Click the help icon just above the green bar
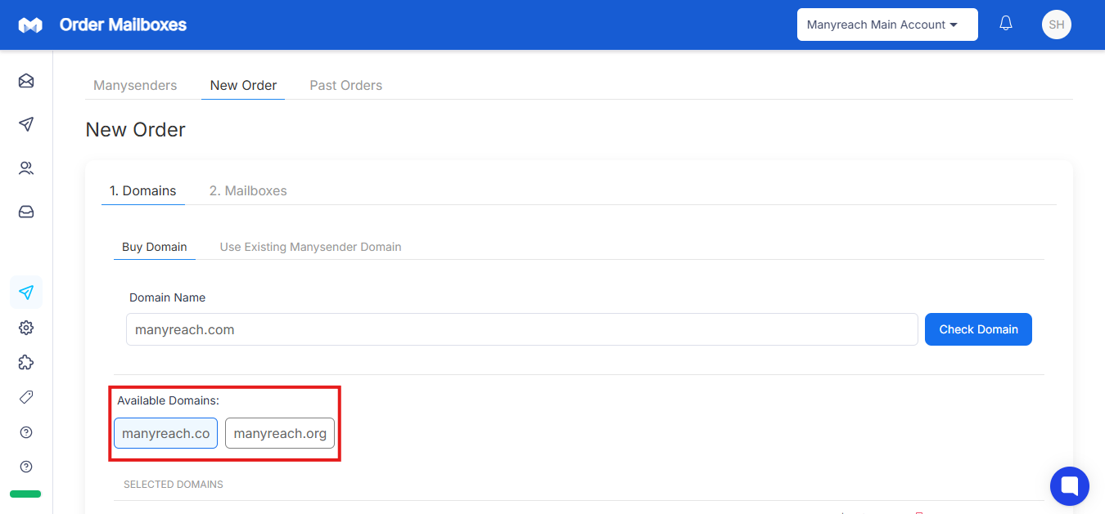Image resolution: width=1105 pixels, height=514 pixels. coord(26,467)
